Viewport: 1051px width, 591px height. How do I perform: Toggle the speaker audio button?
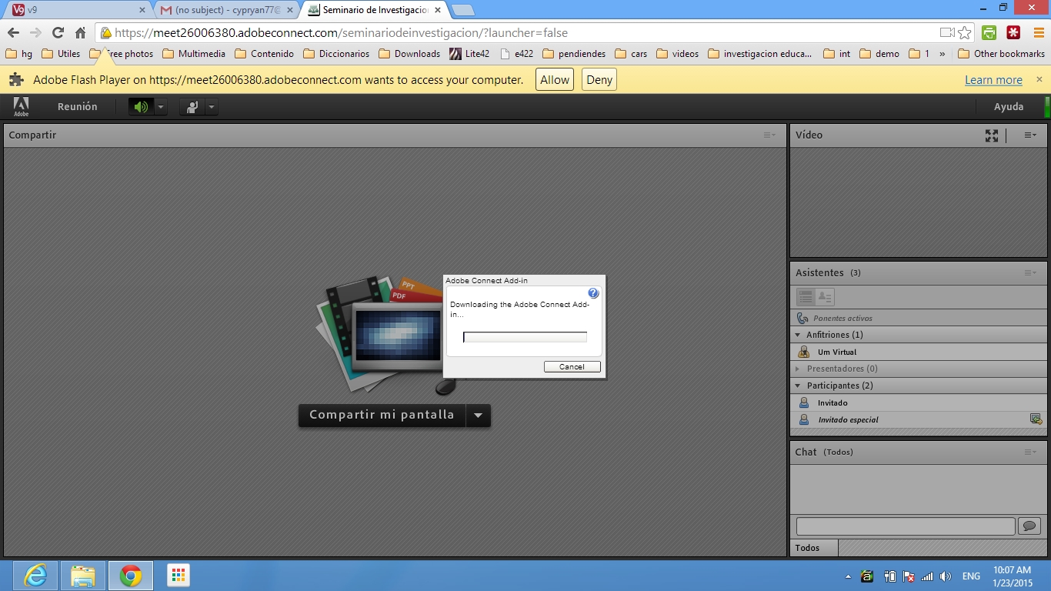tap(141, 107)
